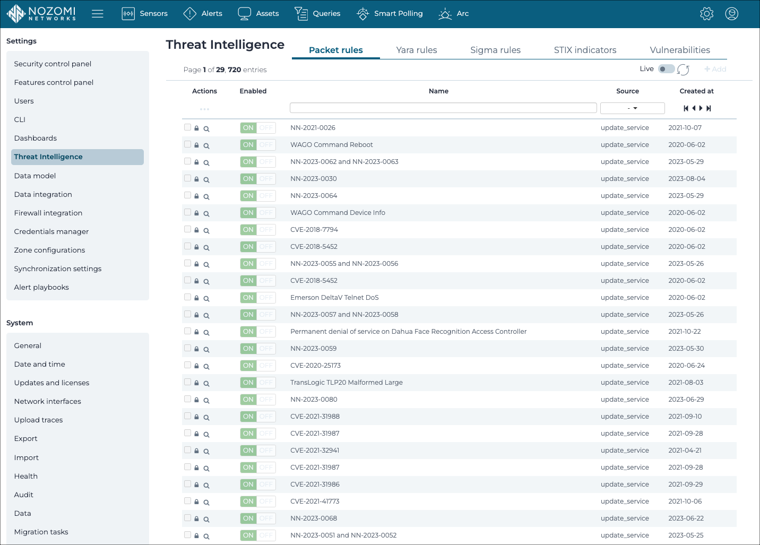View details magnifier for TransLogic TLP20 Malformed Large

pyautogui.click(x=206, y=384)
